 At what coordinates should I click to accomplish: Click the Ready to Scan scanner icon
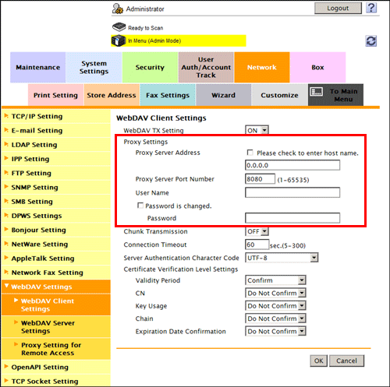click(119, 26)
